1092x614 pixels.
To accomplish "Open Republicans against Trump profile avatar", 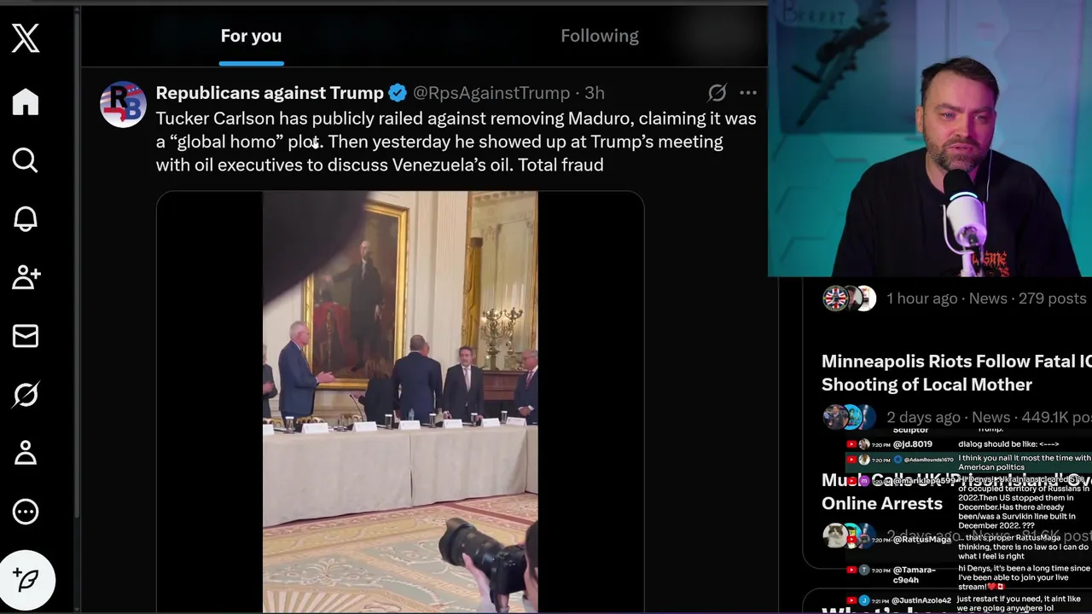I will 123,104.
